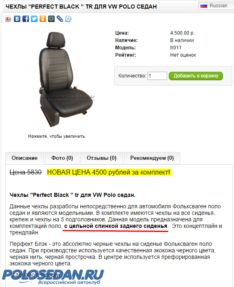Click the Нажмите, чтобы увеличить caption

56,136
